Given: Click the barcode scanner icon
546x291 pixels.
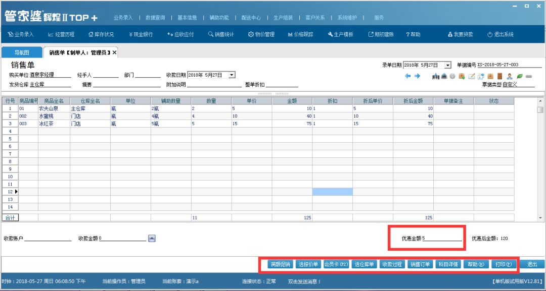Looking at the screenshot, I should tap(436, 76).
